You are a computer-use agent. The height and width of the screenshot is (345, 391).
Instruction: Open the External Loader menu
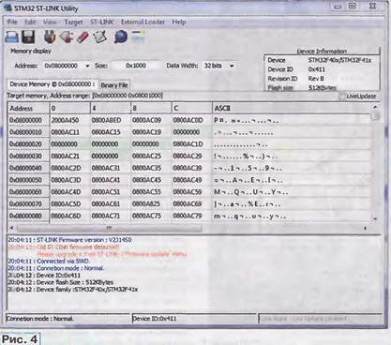tap(143, 22)
